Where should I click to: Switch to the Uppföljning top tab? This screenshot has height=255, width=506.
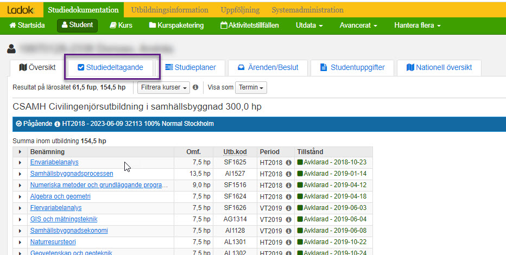pyautogui.click(x=240, y=10)
